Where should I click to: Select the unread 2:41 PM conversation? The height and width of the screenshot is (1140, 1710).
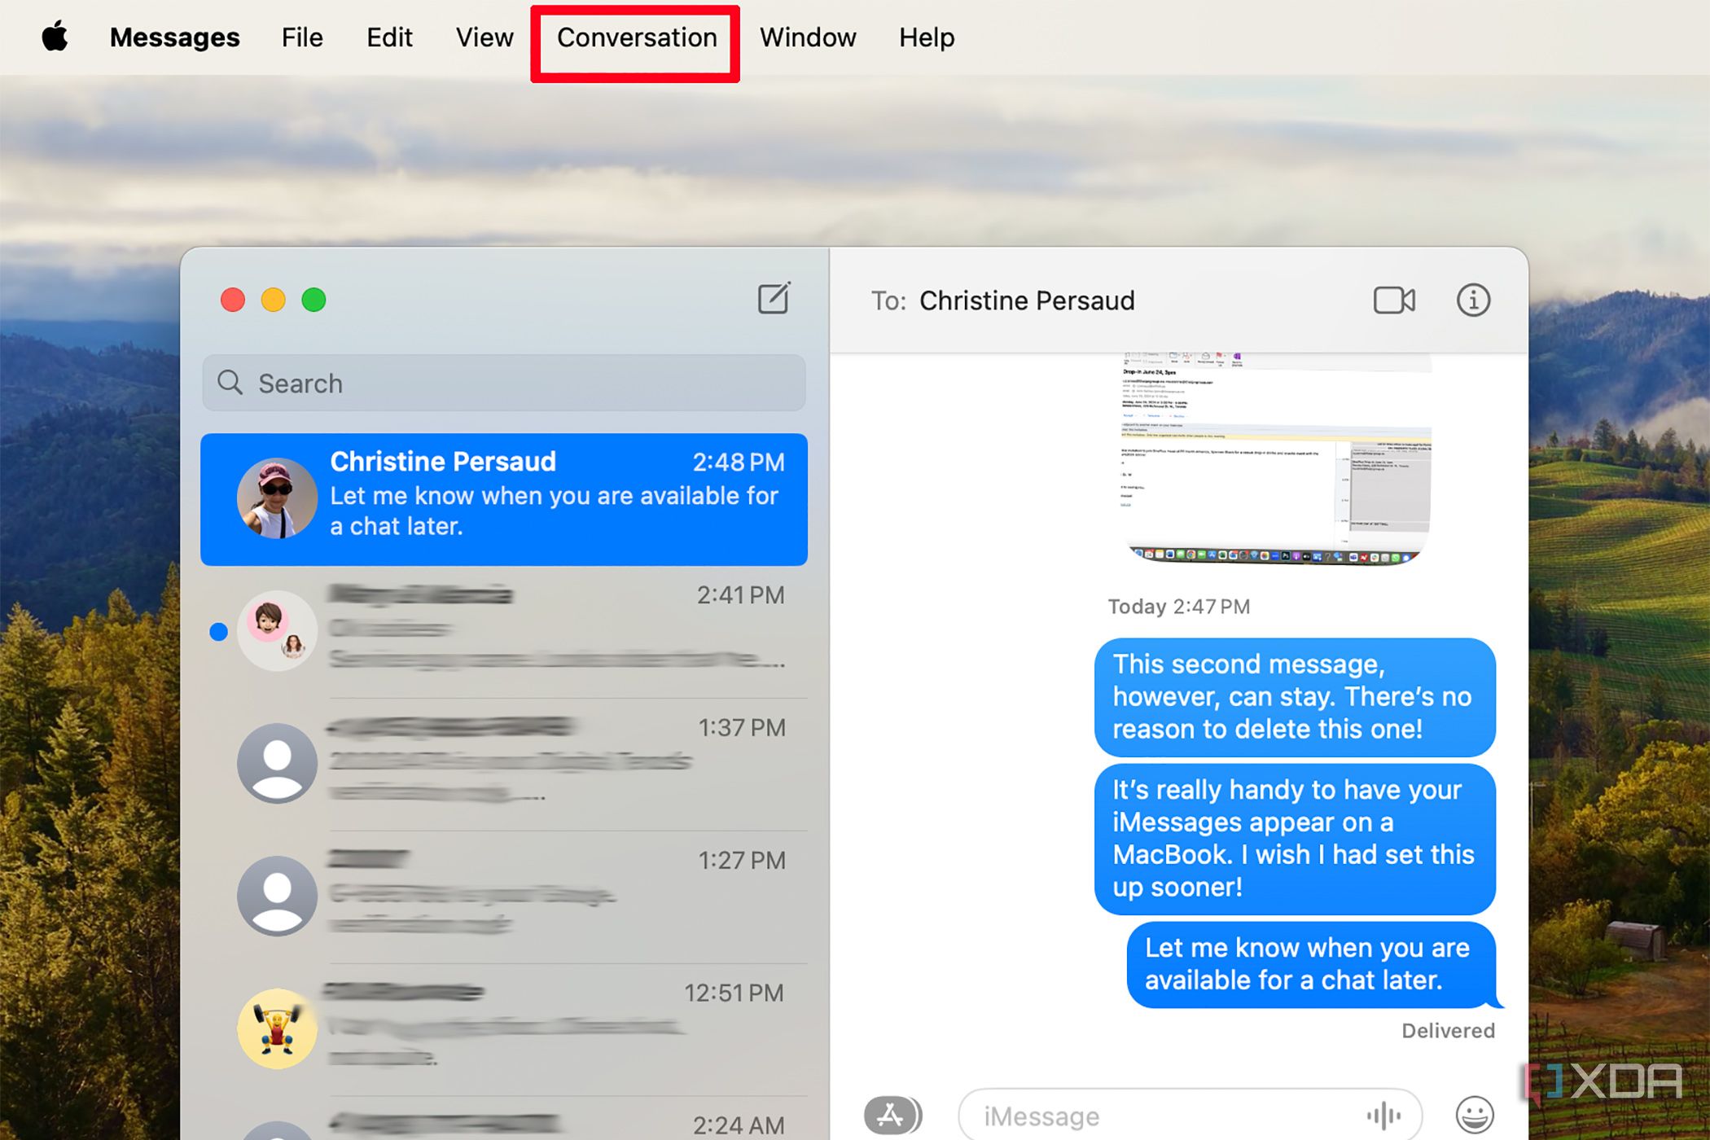pyautogui.click(x=529, y=631)
